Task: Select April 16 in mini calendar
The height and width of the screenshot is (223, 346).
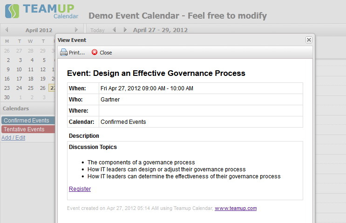Action: [7, 79]
